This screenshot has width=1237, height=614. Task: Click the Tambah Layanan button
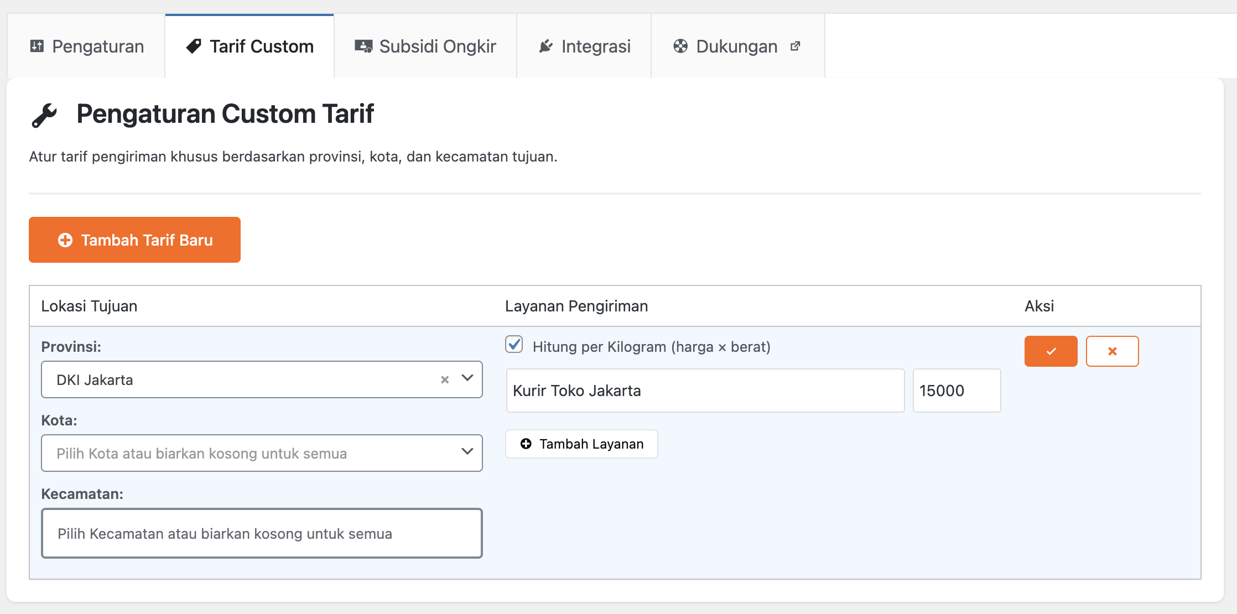coord(581,444)
